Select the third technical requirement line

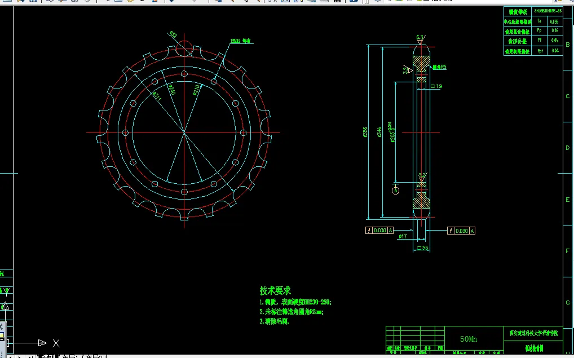tap(274, 321)
